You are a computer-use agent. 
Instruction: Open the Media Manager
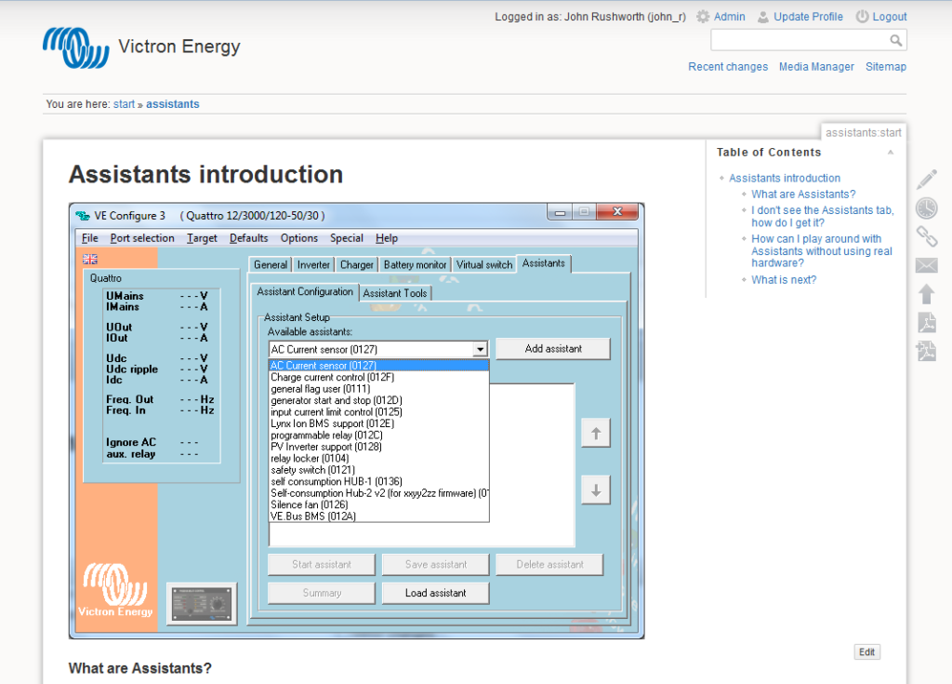pos(816,67)
